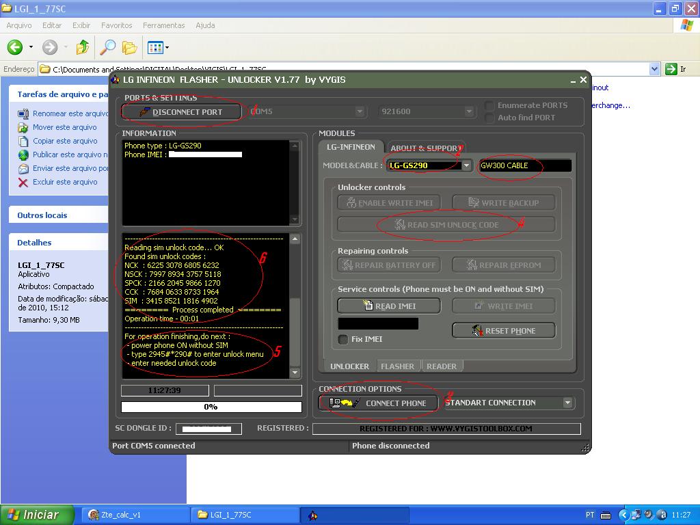Screen dimensions: 700x525
Task: Click the Connect Phone button
Action: [379, 403]
